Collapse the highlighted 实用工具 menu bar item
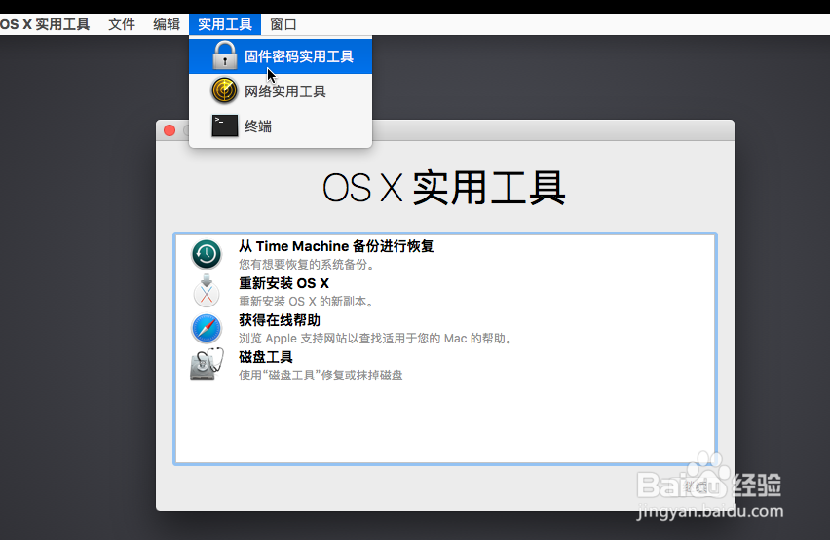 (x=225, y=24)
